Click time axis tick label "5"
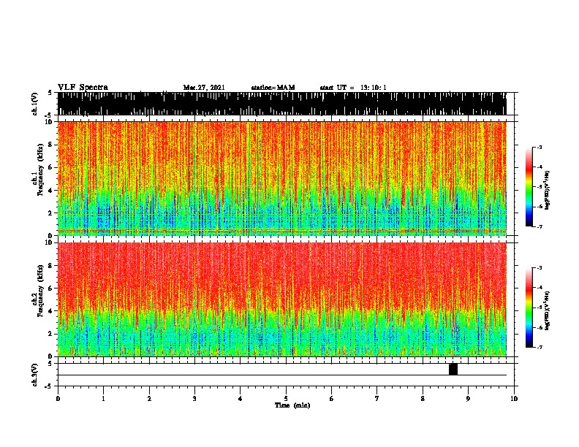Viewport: 579px width, 447px height. [286, 399]
